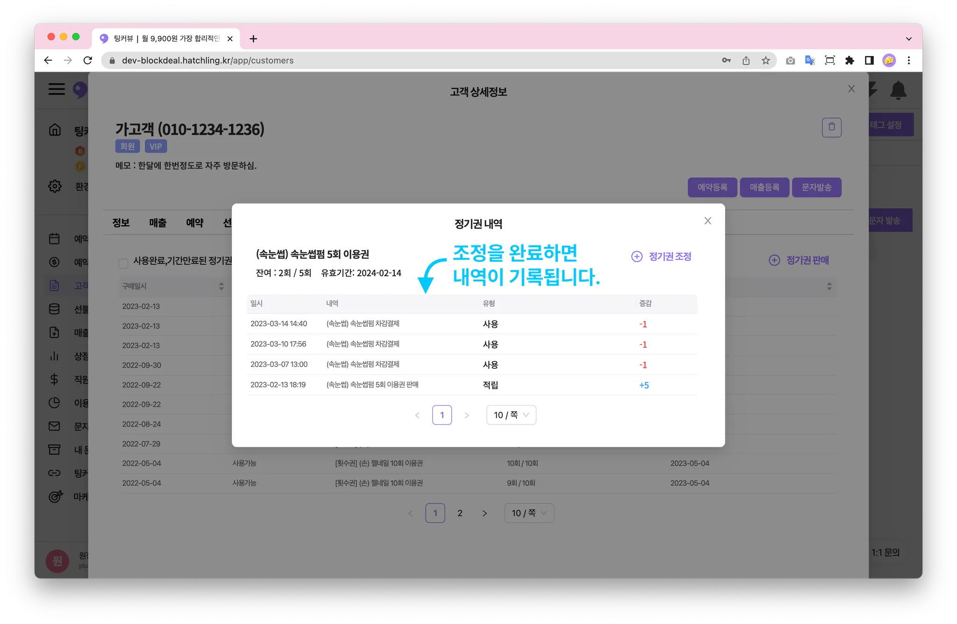Click the notification bell icon
This screenshot has height=624, width=957.
point(898,90)
